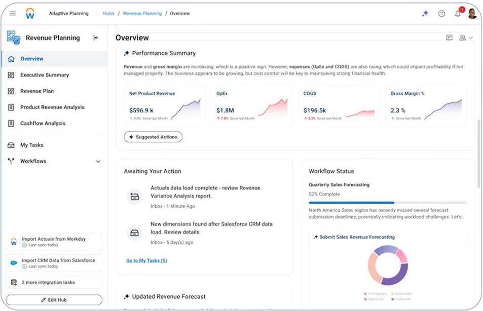Collapse the Revenue Planning sidebar
This screenshot has height=311, width=483.
click(96, 38)
